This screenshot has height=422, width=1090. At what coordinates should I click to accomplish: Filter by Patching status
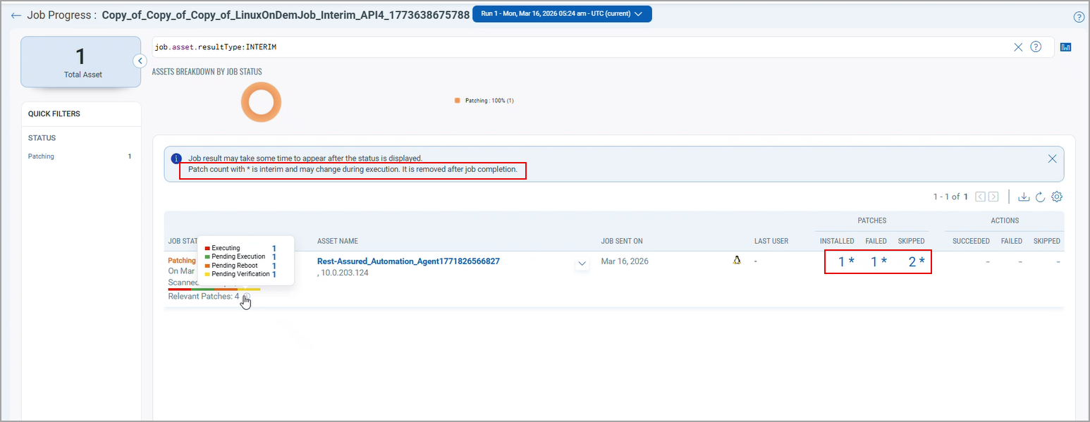tap(41, 156)
